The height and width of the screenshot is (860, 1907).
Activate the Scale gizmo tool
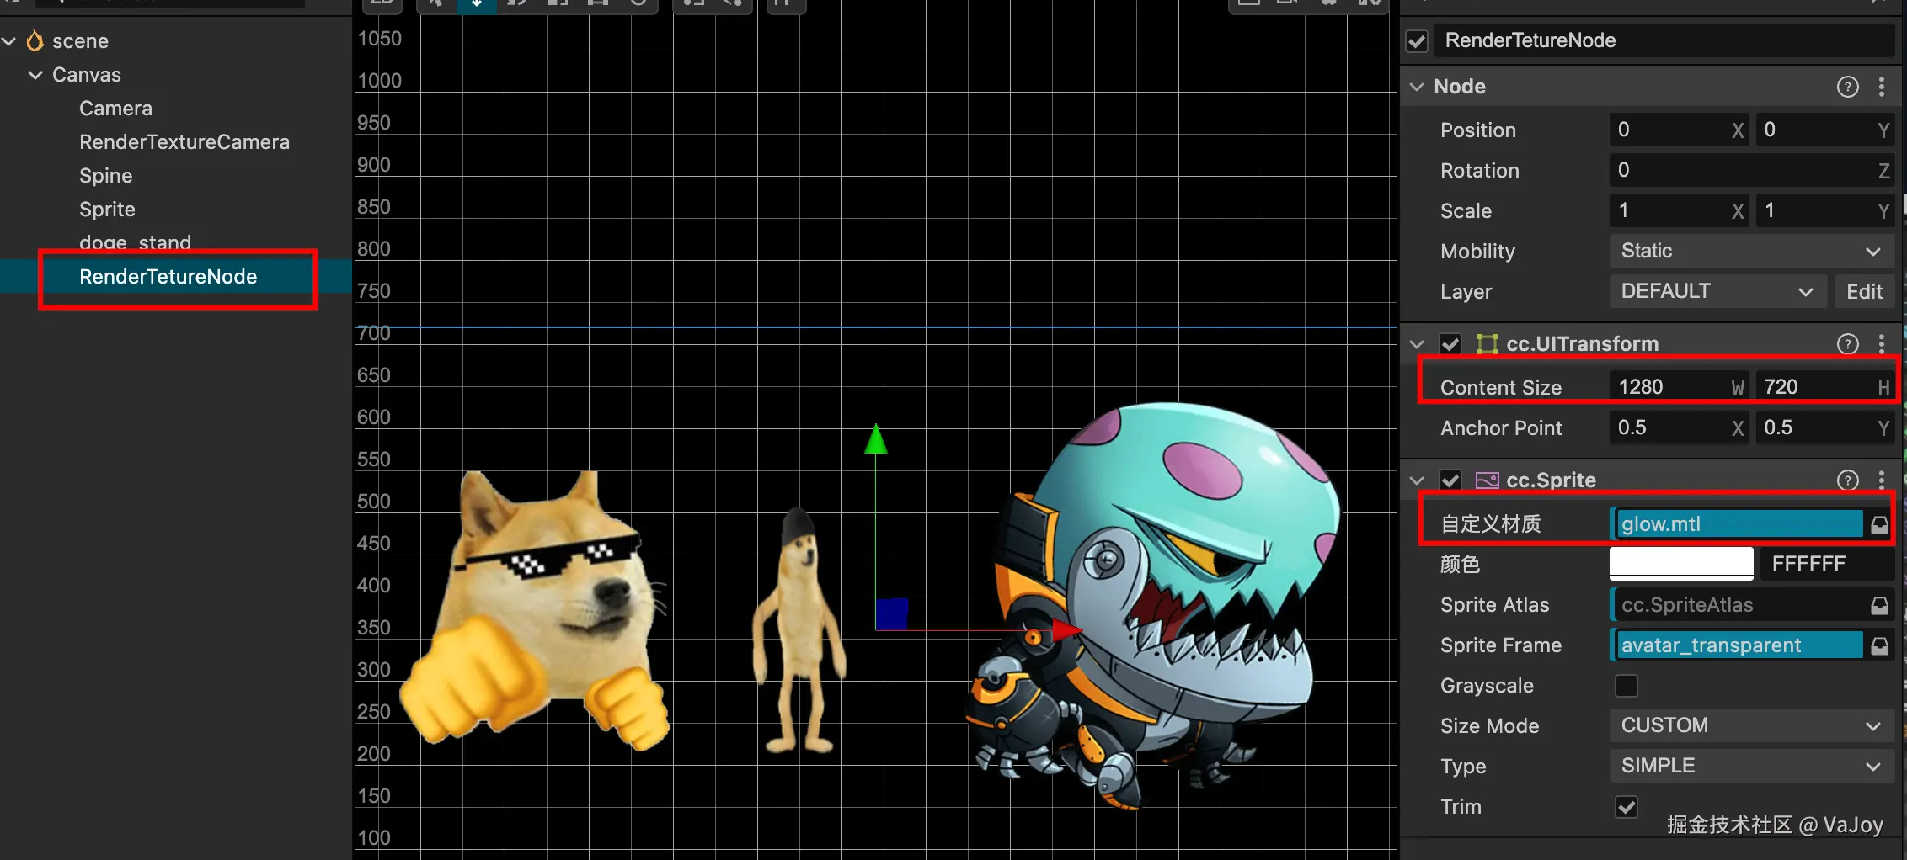[x=557, y=5]
